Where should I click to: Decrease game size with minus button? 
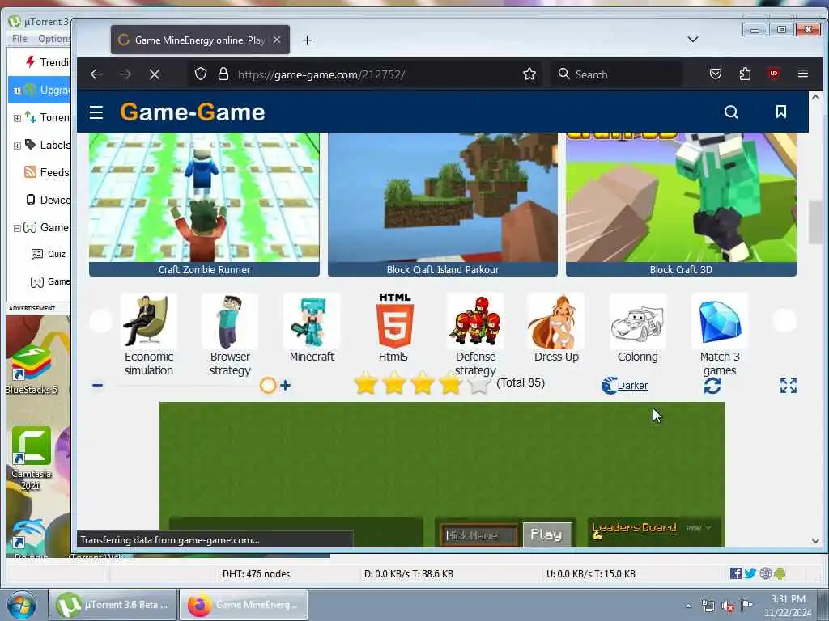click(x=97, y=386)
